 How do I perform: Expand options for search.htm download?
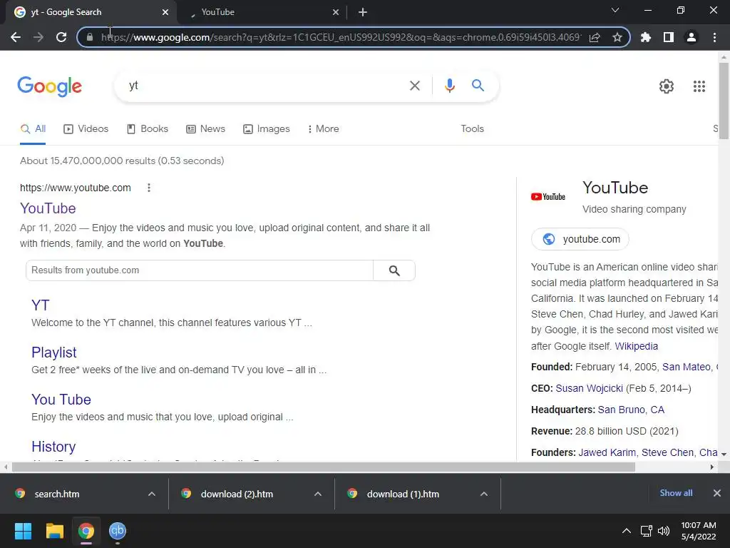[151, 494]
